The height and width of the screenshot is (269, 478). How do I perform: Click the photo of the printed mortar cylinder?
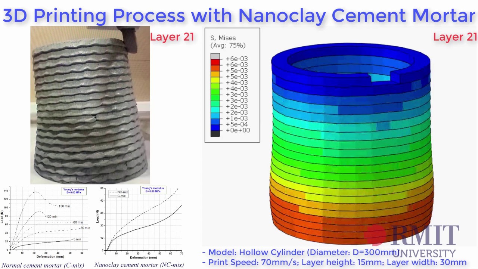coord(90,105)
